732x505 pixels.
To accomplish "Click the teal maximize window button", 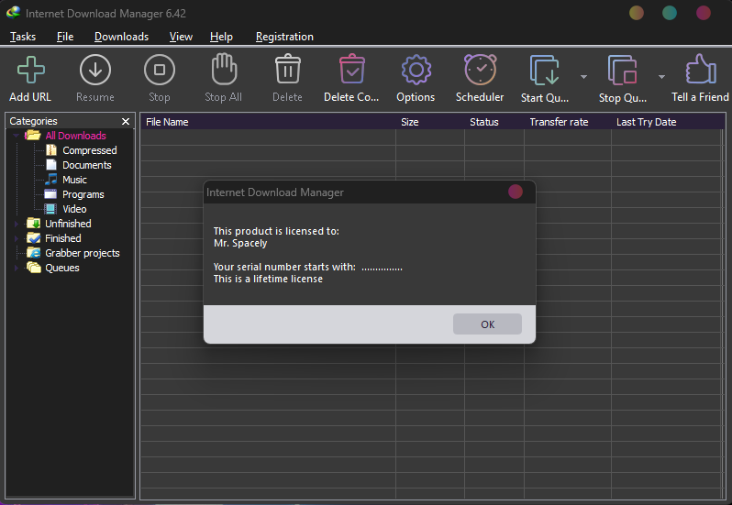I will coord(670,13).
